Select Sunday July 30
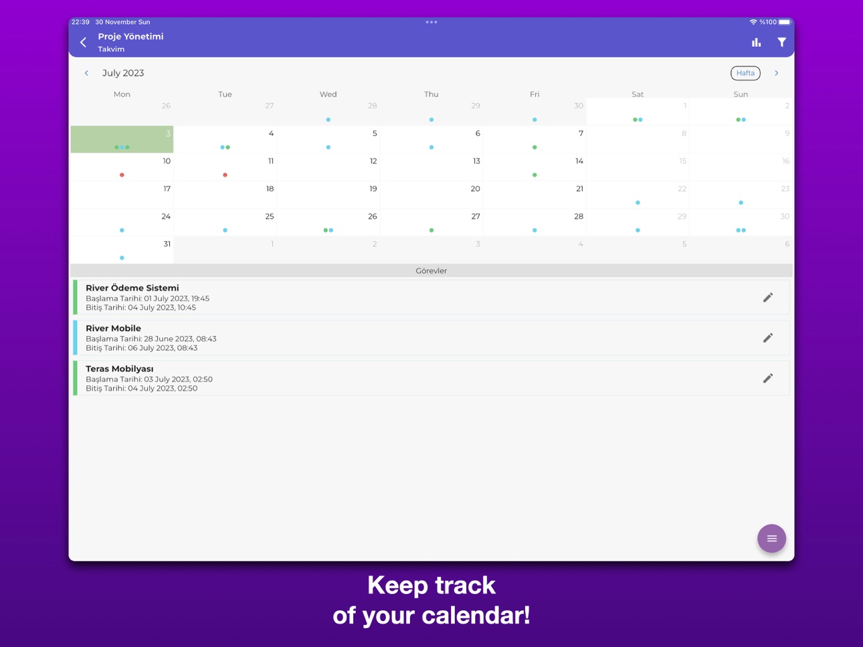Screen dimensions: 863x647 coord(741,222)
